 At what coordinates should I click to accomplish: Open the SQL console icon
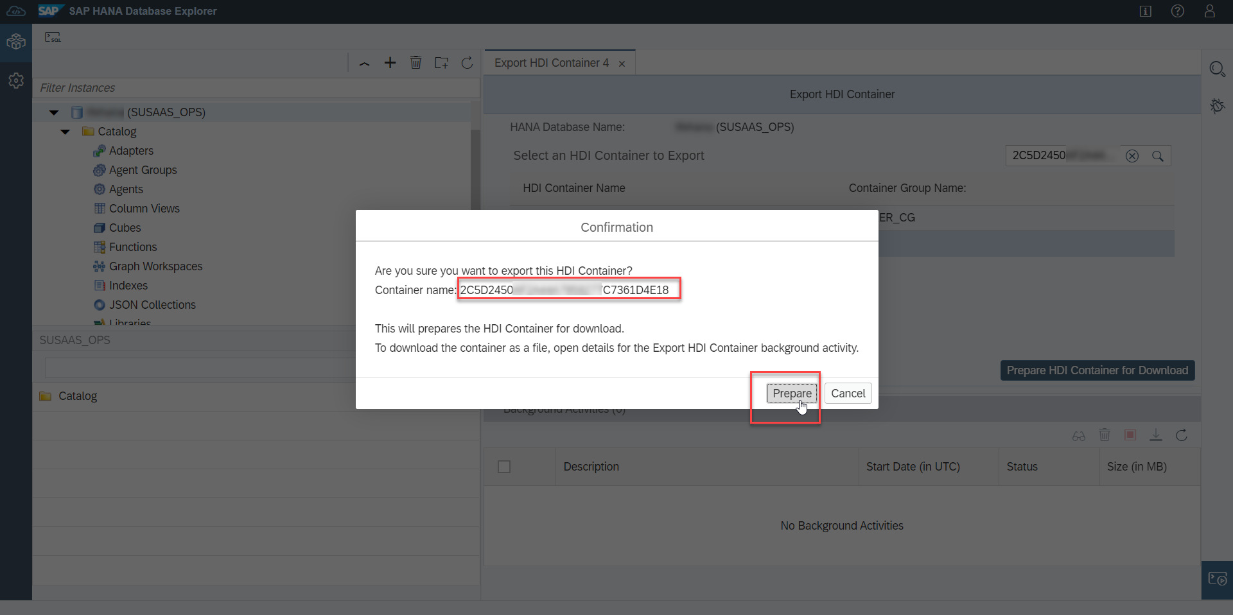click(x=53, y=37)
